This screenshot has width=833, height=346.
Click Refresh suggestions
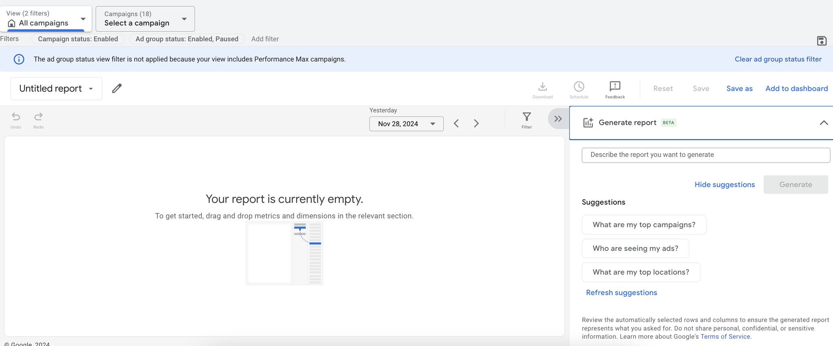pos(621,293)
